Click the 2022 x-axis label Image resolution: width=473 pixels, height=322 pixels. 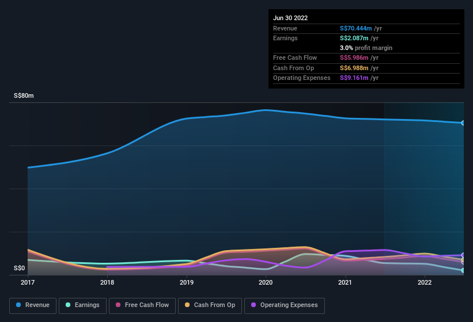click(425, 282)
